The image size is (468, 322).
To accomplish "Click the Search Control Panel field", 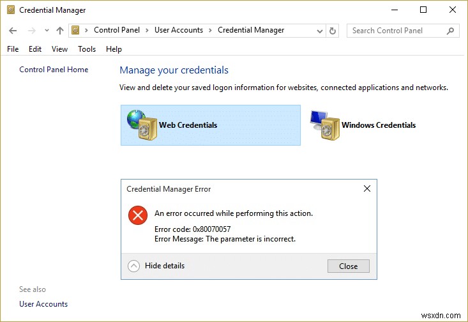I will [x=396, y=30].
